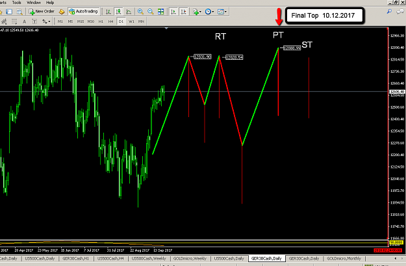
Task: Select the ST text label on chart
Action: [307, 45]
